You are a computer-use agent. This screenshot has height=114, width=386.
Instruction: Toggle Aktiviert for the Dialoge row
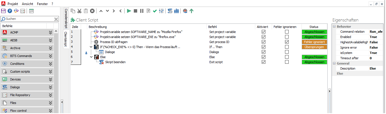[263, 52]
